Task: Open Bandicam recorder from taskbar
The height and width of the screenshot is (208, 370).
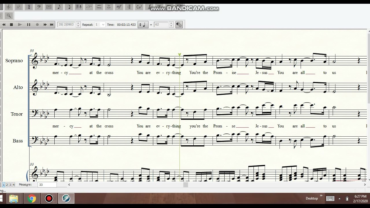Action: [x=49, y=199]
